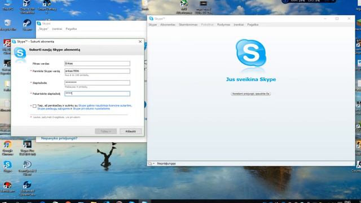Open status dropdown next to Neprisijungęs
361x203 pixels.
pos(151,164)
